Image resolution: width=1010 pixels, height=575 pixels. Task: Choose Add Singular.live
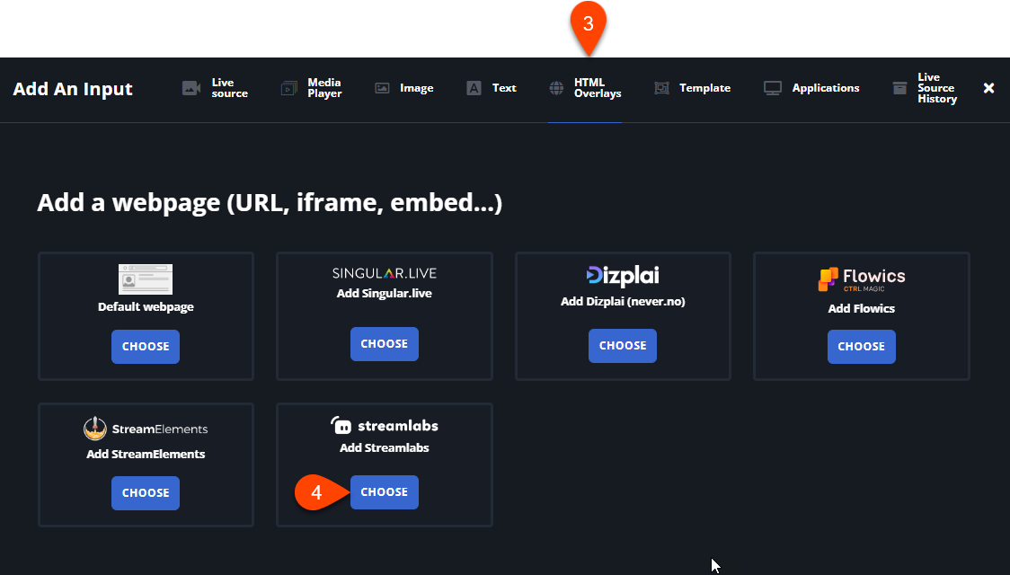(385, 344)
